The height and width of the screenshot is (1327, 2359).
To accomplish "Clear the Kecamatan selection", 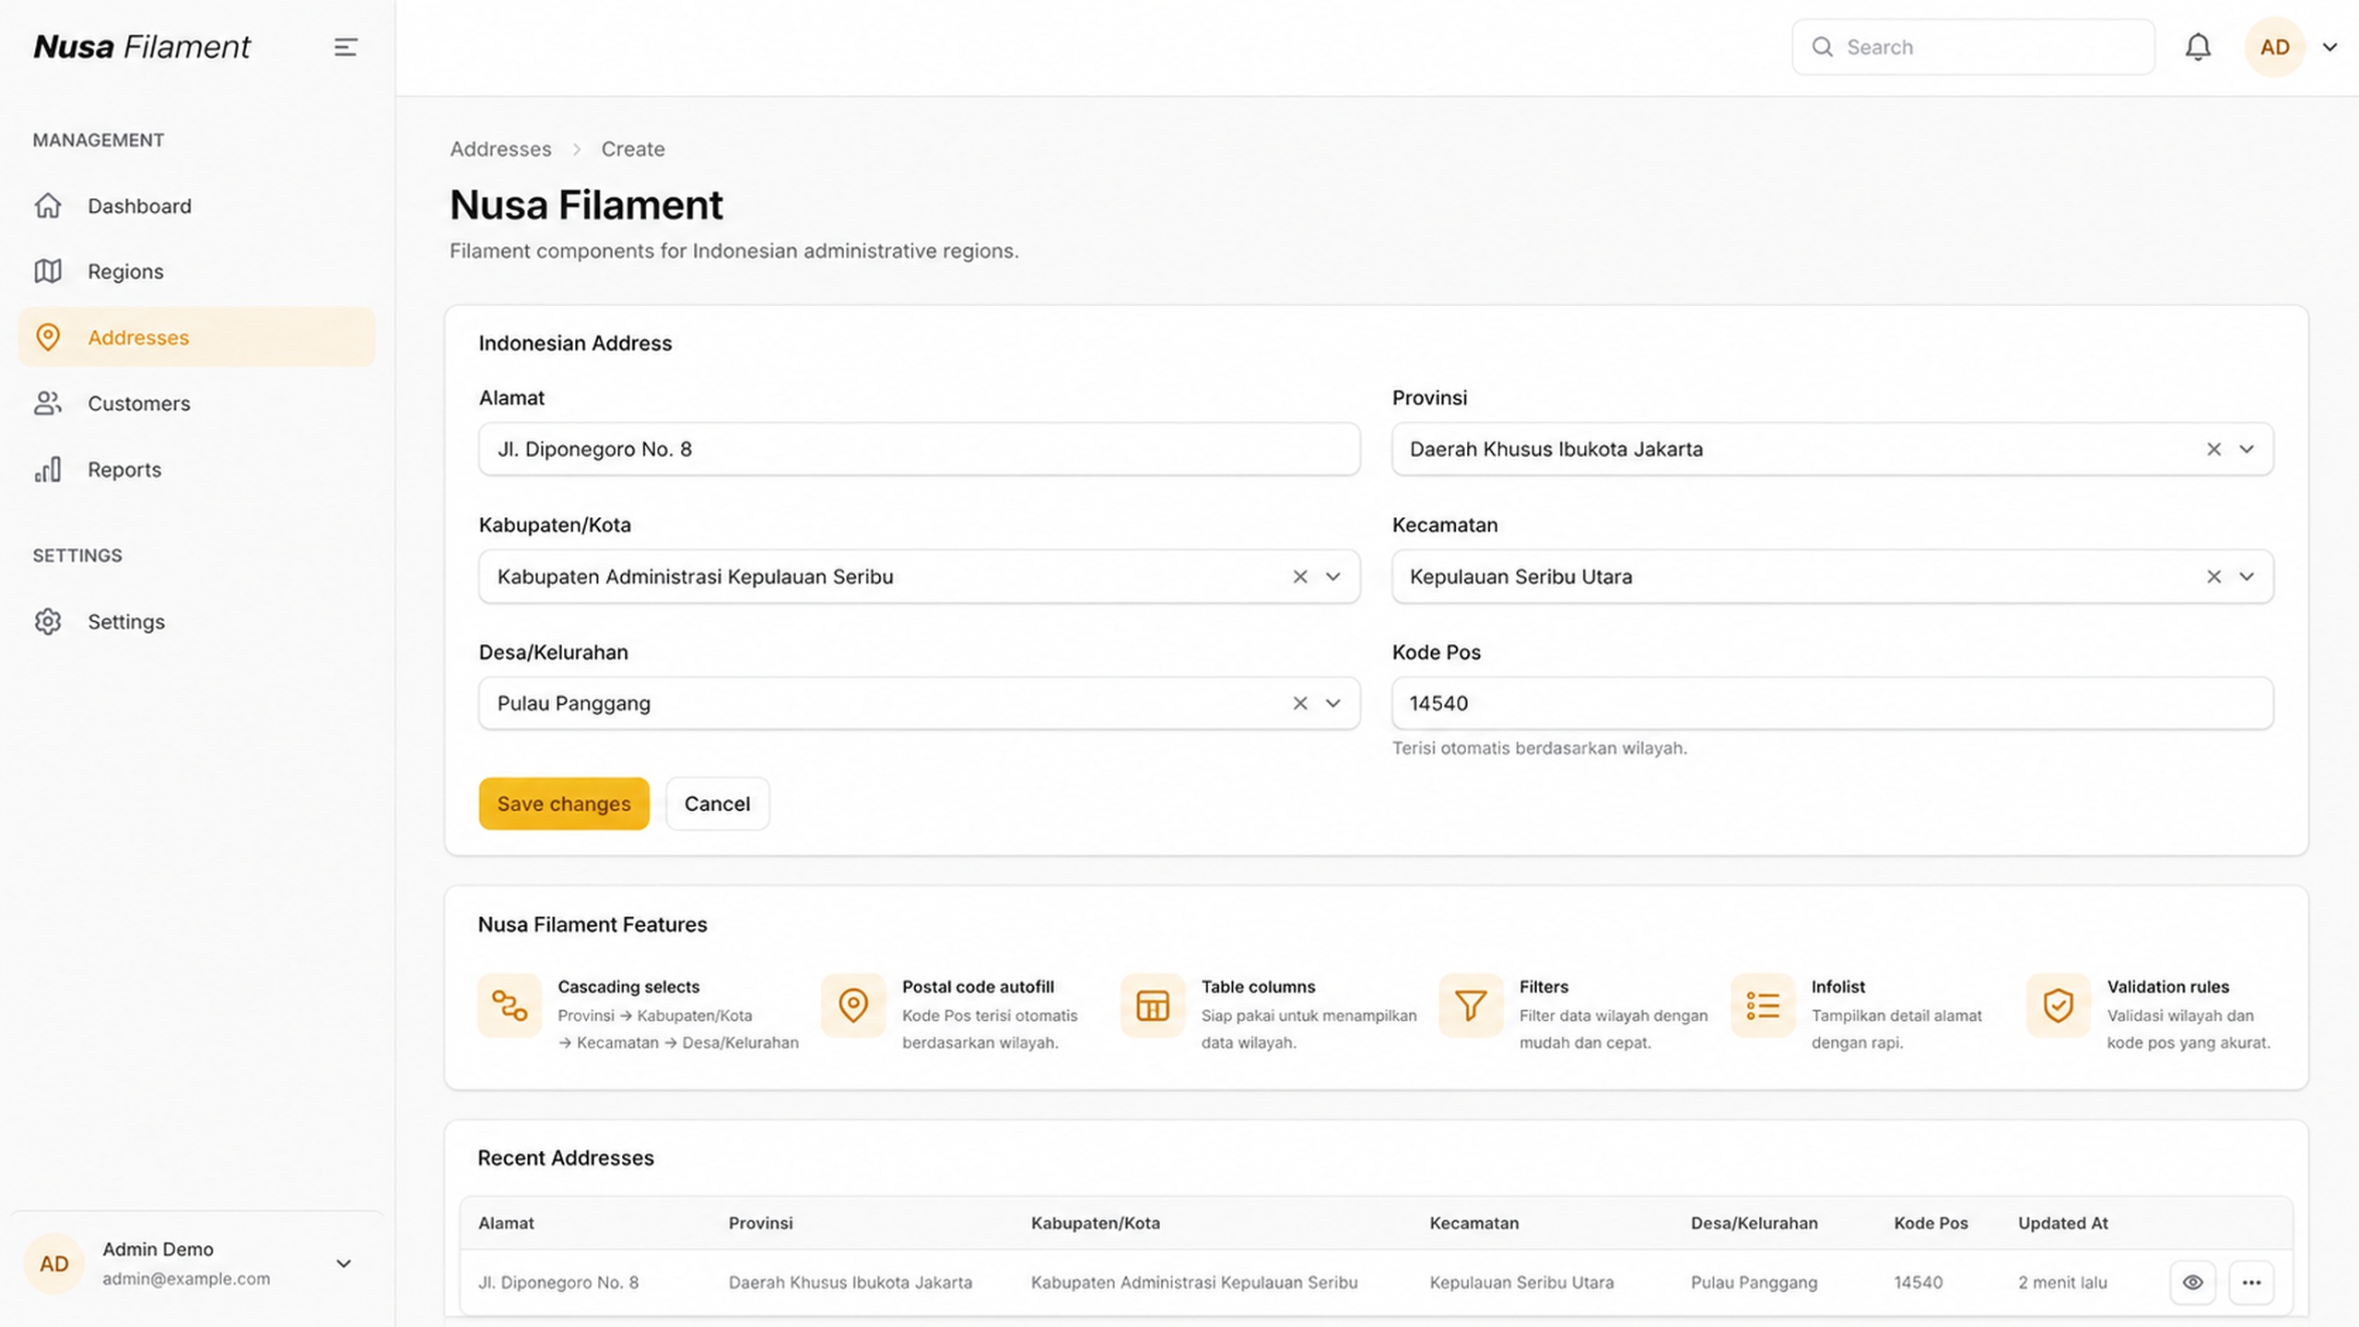I will pyautogui.click(x=2213, y=576).
